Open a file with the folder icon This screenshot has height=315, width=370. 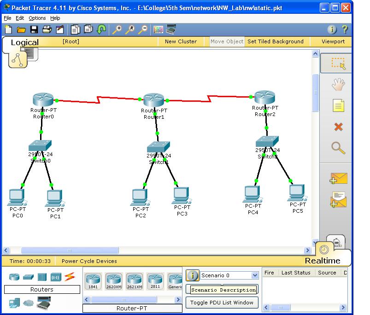tap(21, 30)
